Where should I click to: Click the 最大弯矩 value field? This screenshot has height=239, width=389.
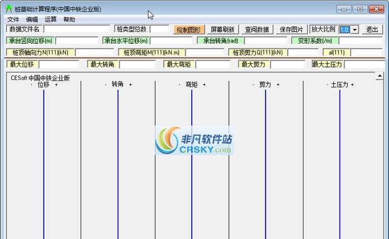213,64
